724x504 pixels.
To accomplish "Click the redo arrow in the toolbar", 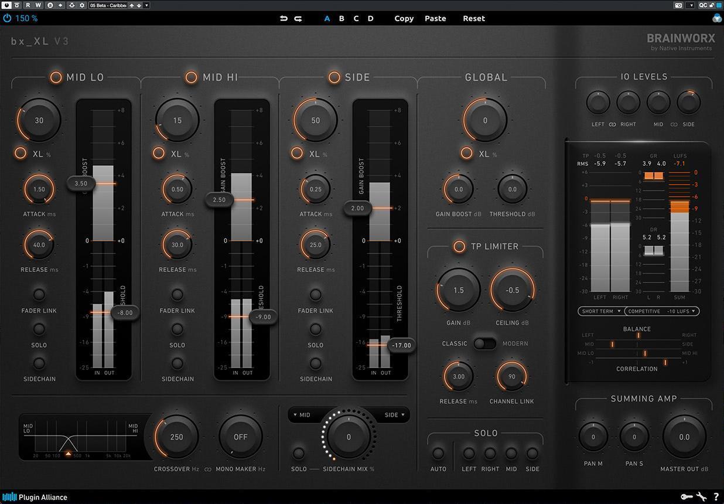I will tap(298, 18).
